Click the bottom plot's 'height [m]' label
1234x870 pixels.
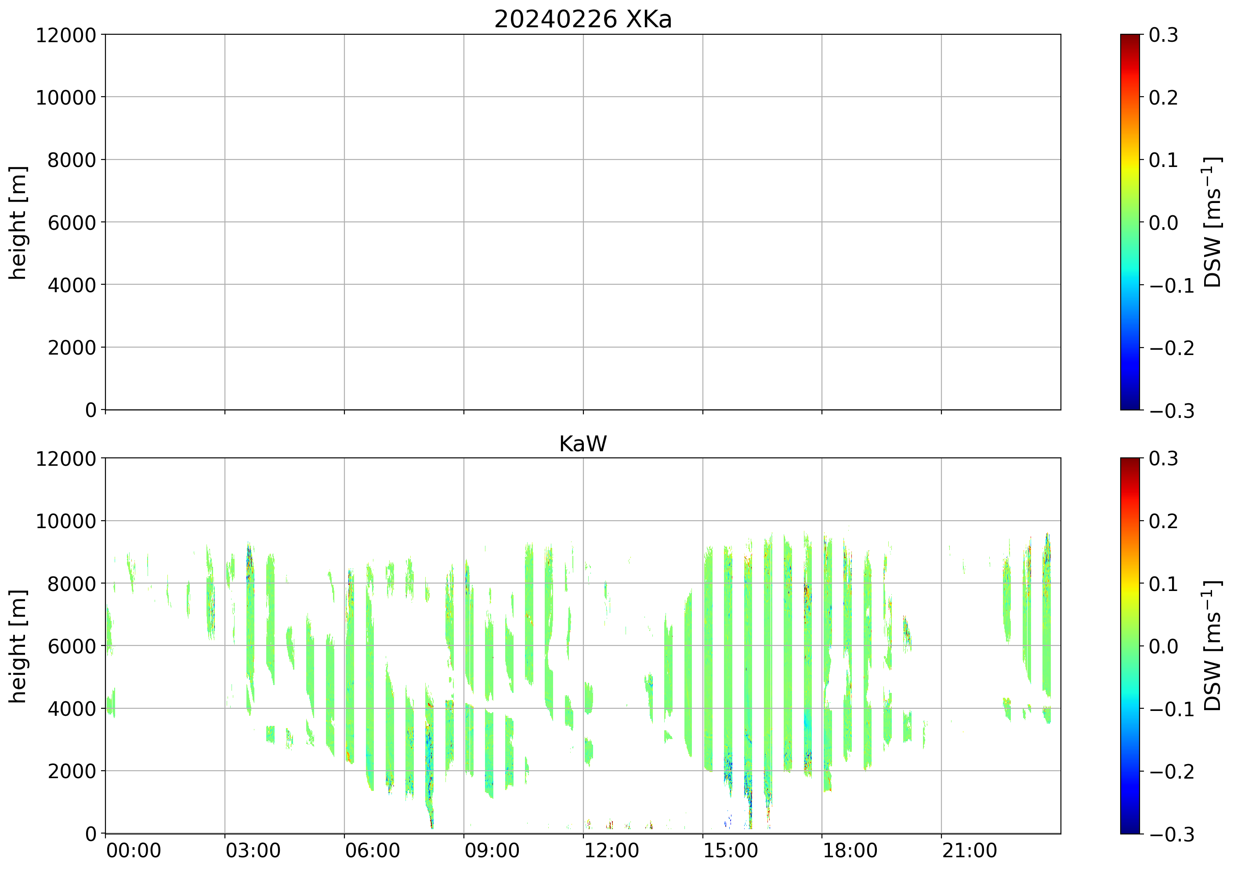click(x=18, y=646)
